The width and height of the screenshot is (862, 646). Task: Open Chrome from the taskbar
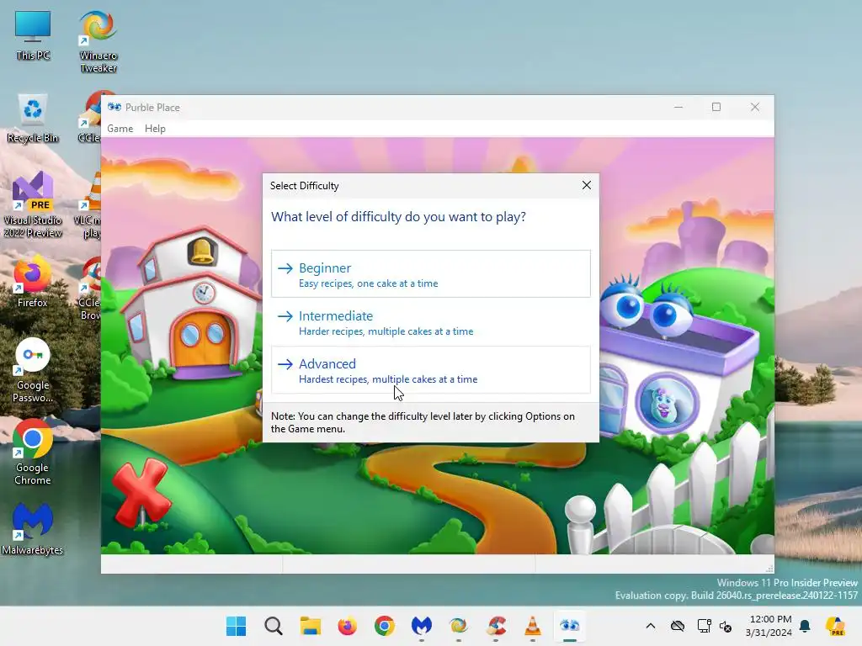point(384,626)
